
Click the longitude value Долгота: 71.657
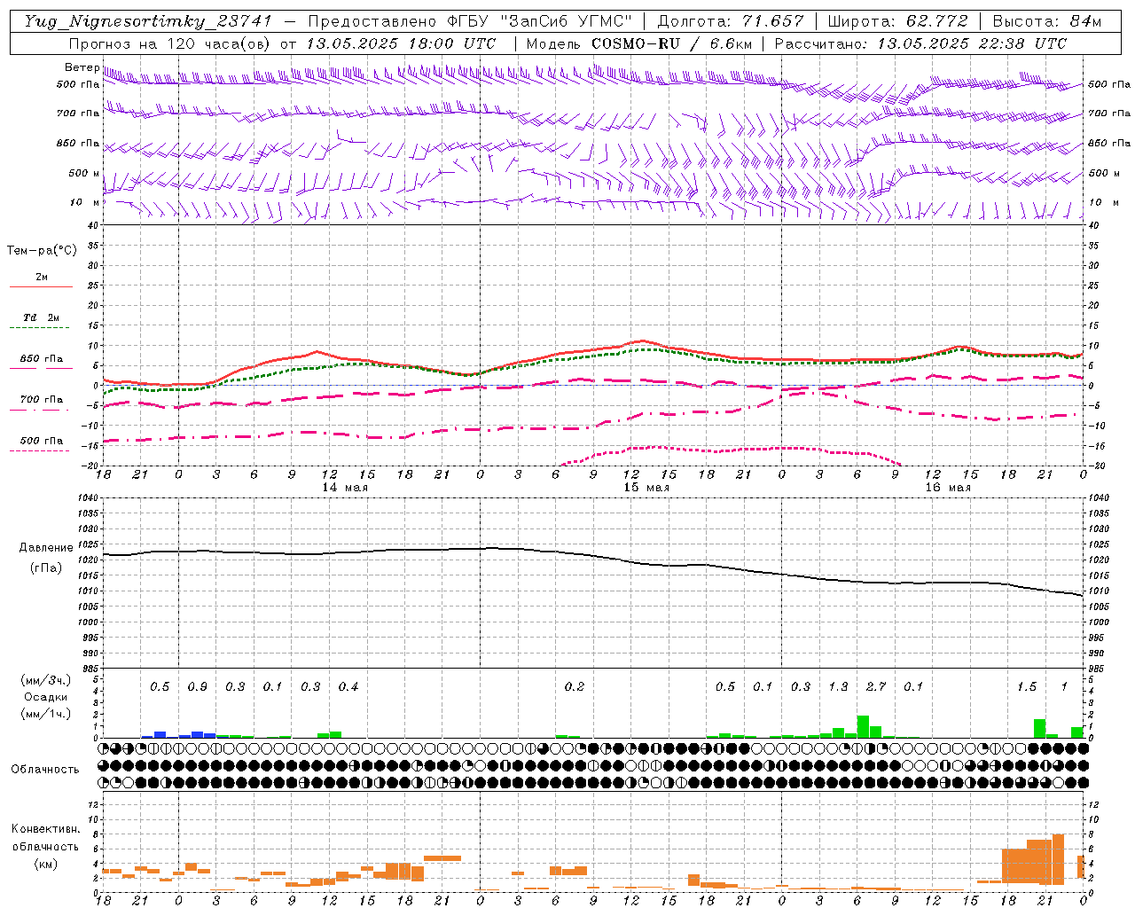[731, 21]
